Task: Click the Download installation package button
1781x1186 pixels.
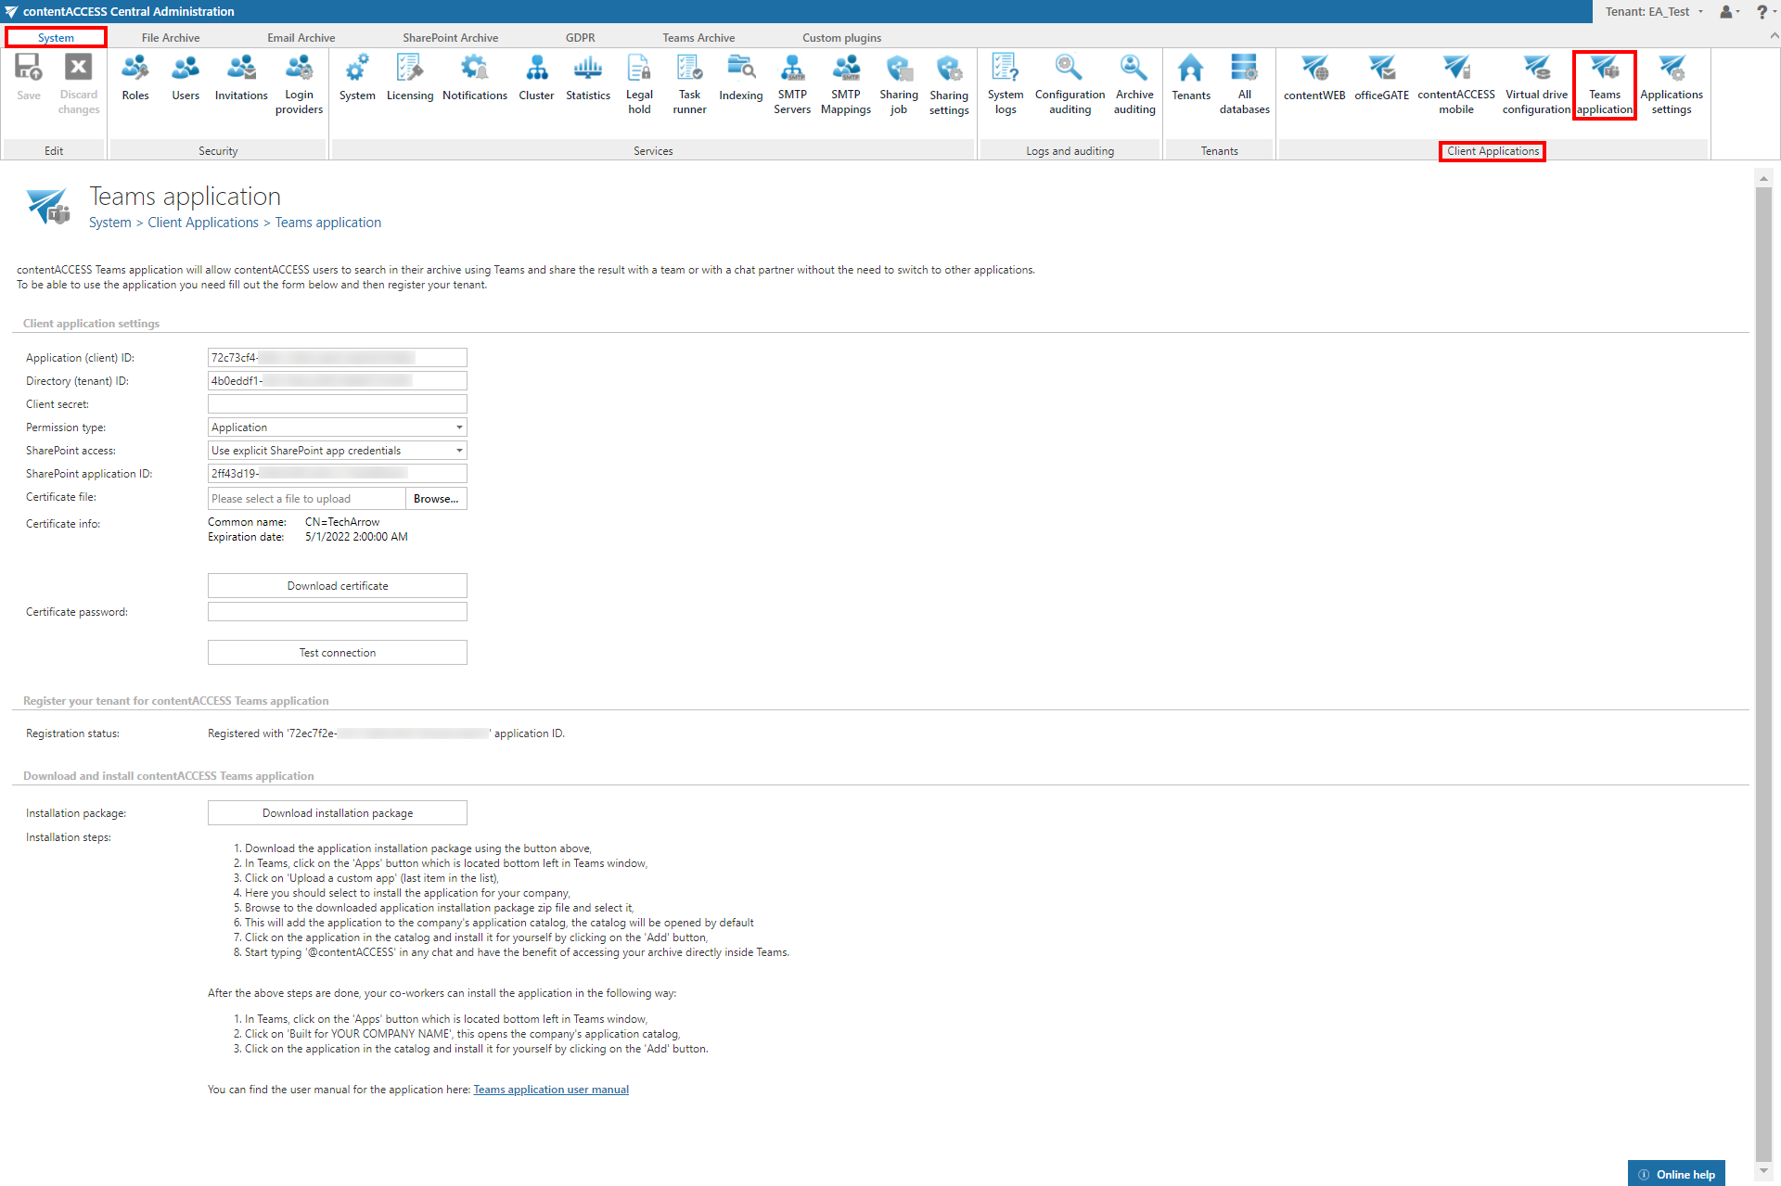Action: [x=337, y=813]
